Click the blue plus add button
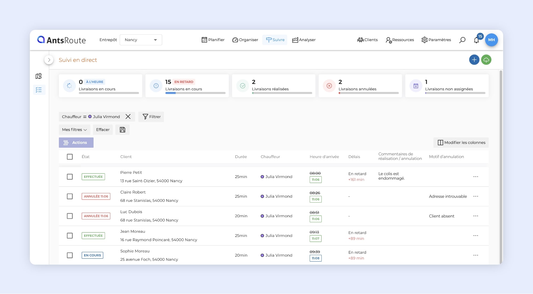Viewport: 533px width, 294px height. 474,60
